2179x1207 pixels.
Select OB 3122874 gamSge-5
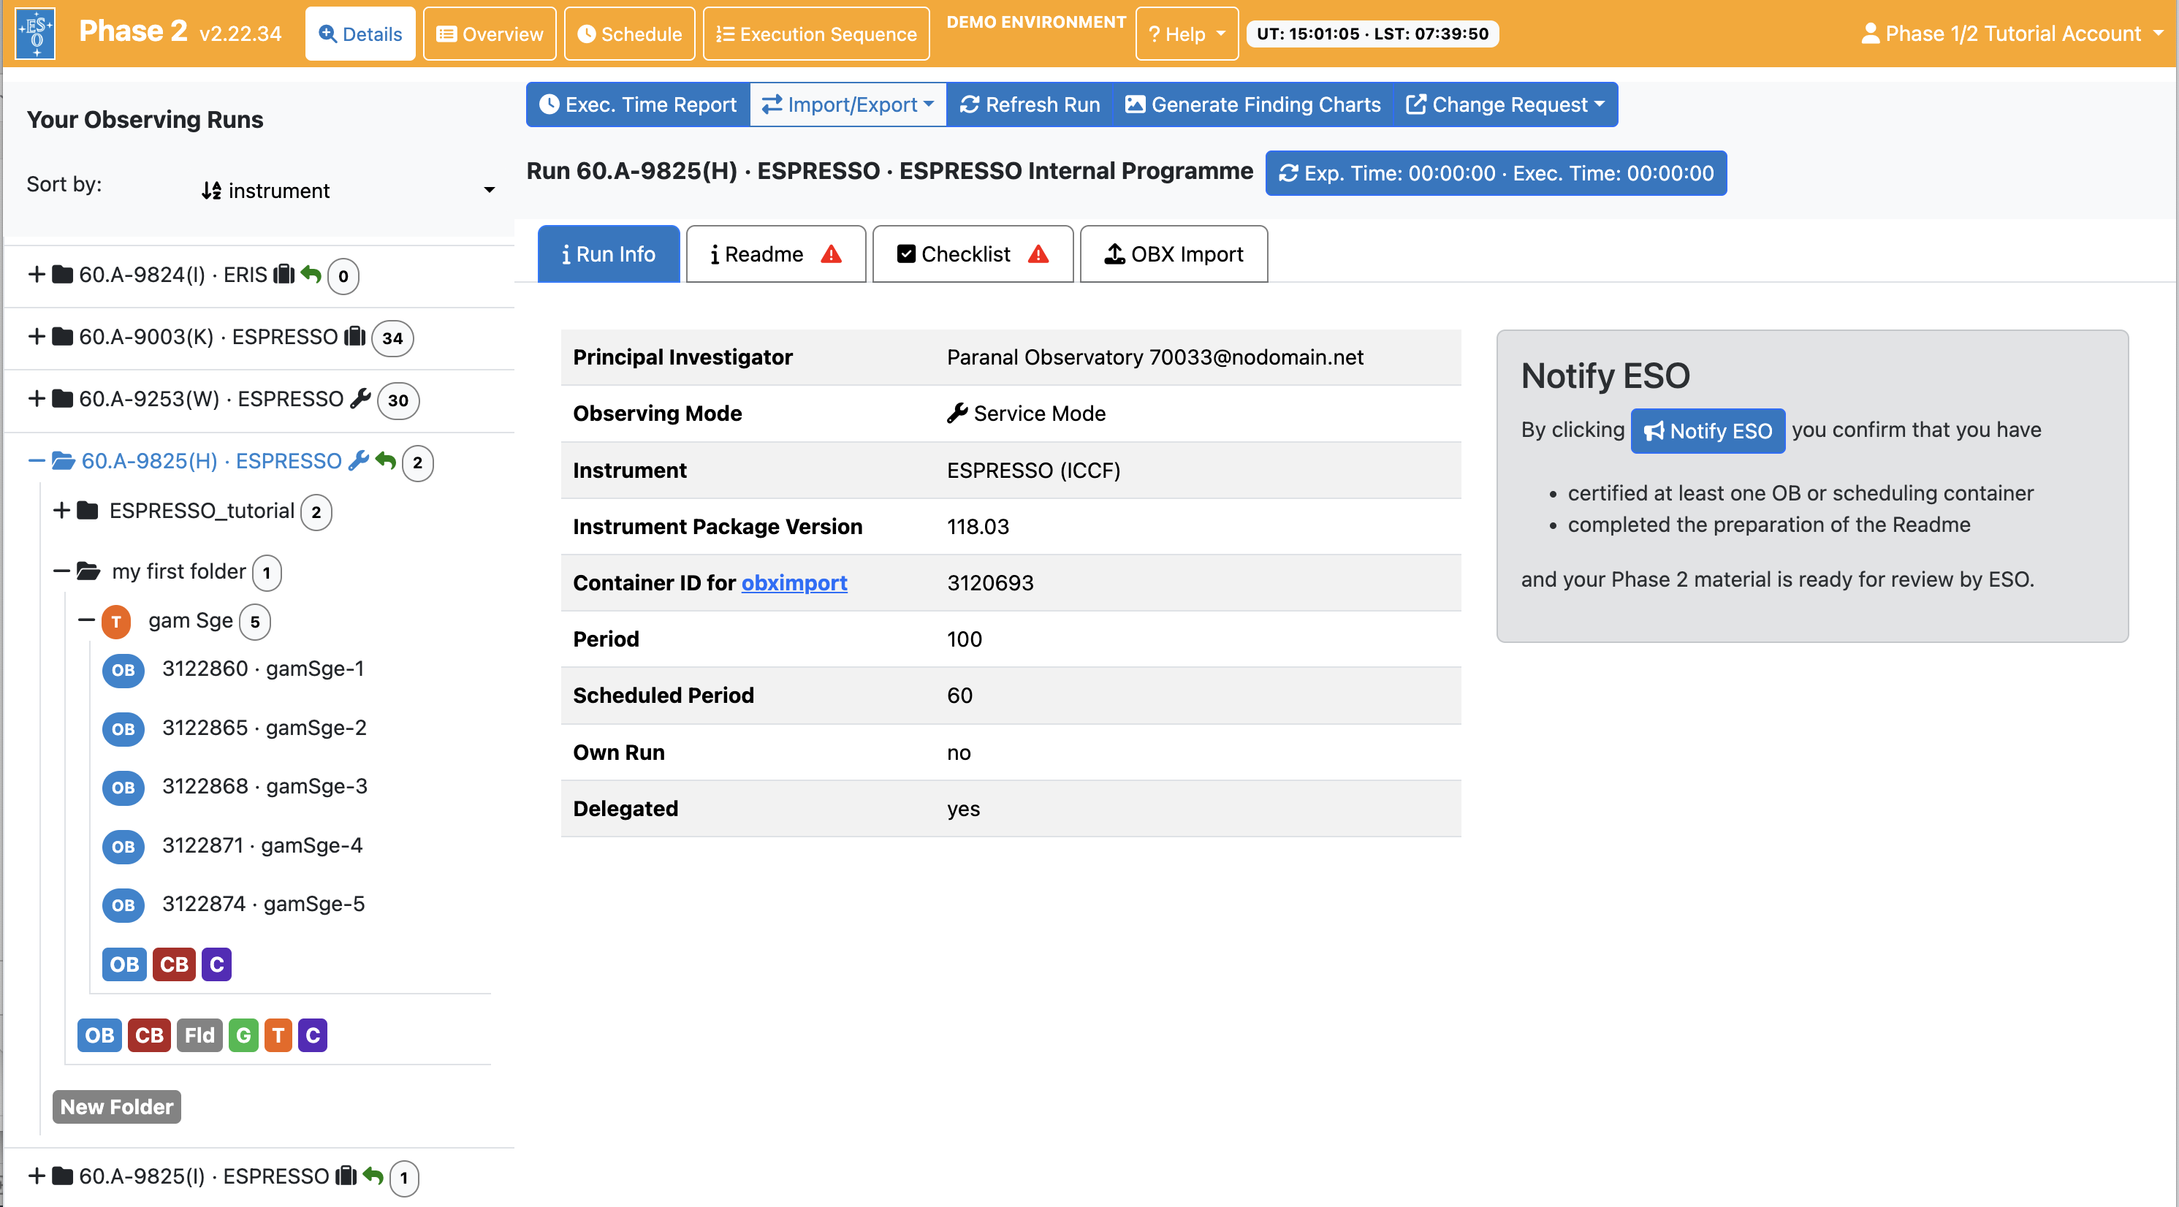[263, 903]
